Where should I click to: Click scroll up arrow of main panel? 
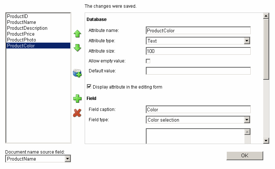(266, 16)
